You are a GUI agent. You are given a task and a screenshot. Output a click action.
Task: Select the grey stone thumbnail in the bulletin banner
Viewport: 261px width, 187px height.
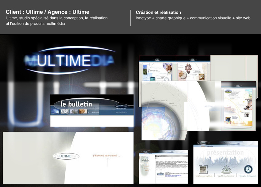point(74,111)
